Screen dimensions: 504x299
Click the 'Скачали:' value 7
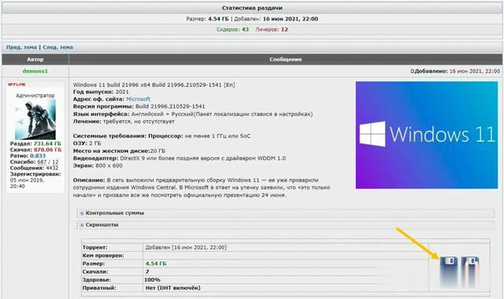[x=147, y=271]
